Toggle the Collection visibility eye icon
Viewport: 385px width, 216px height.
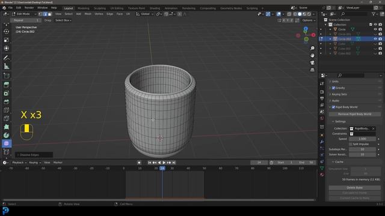(375, 25)
